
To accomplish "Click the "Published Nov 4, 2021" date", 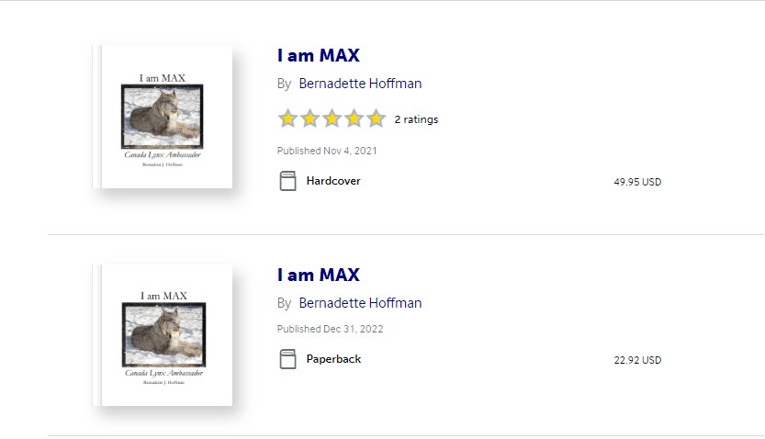I will click(x=327, y=151).
